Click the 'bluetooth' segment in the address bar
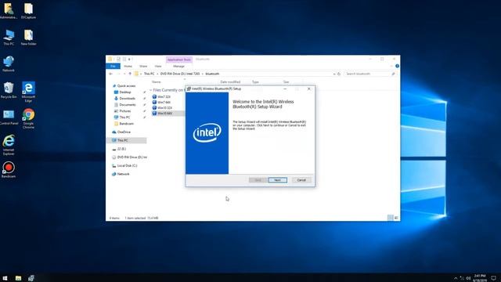The height and width of the screenshot is (282, 501). coord(212,74)
